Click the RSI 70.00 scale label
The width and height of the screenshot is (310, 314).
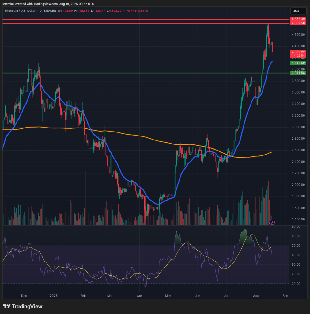(296, 246)
